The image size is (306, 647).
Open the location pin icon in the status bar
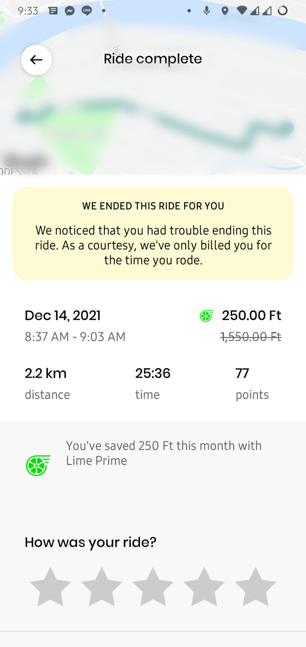click(225, 10)
